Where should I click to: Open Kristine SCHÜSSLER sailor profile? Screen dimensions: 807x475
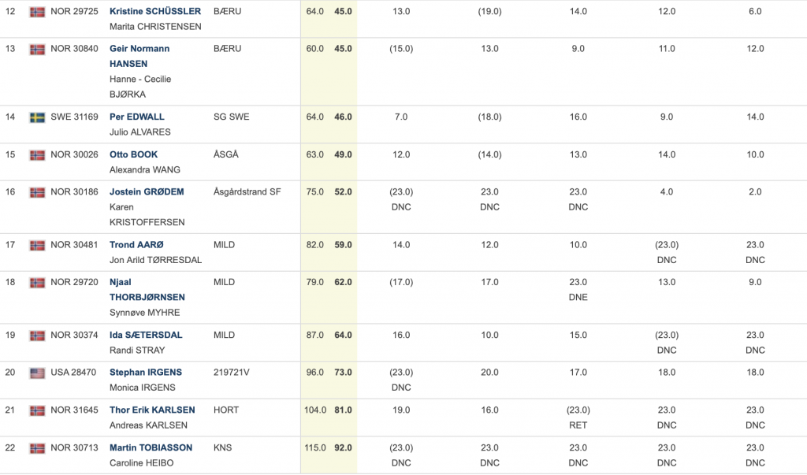coord(155,11)
